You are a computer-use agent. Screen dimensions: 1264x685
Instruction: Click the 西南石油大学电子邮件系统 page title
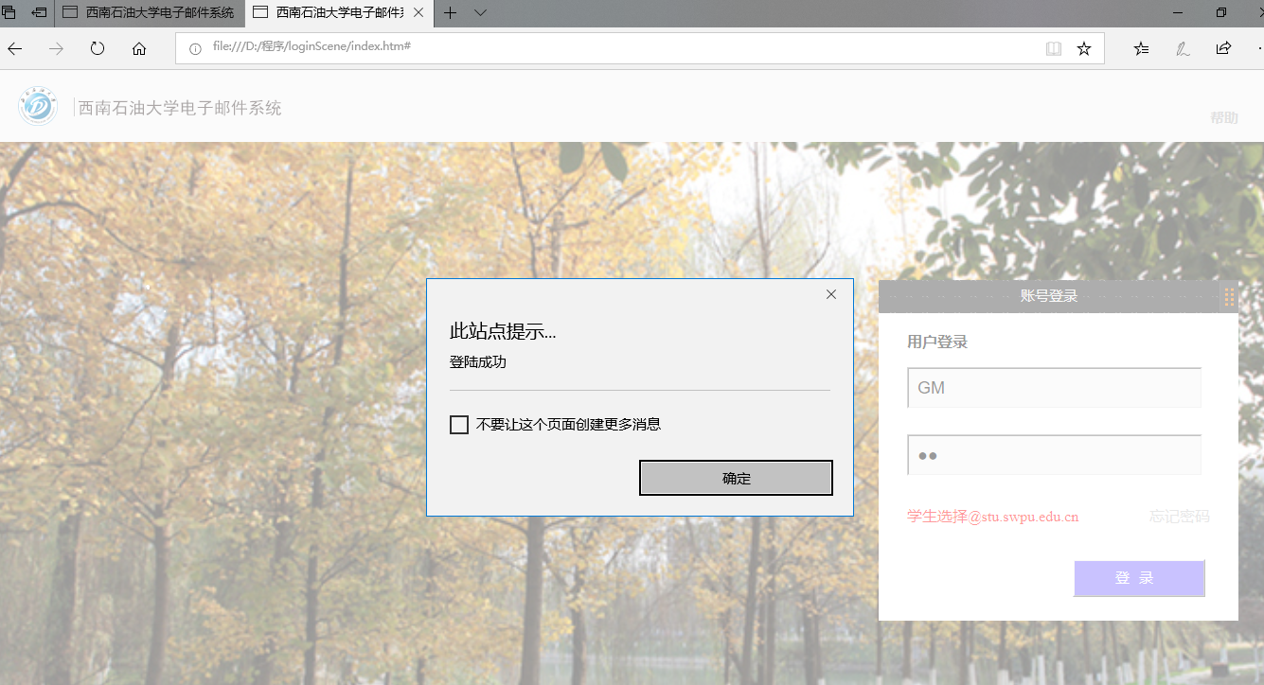[180, 108]
